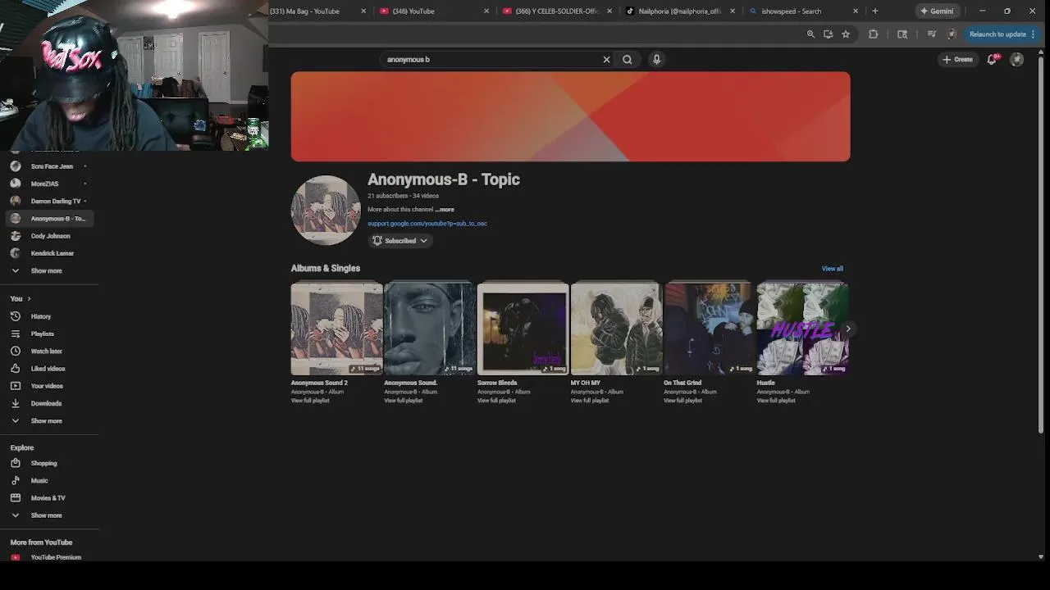The image size is (1050, 590).
Task: Open YouTube Premium in sidebar
Action: tap(49, 556)
